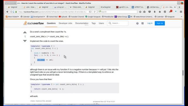Open the Documentation nav item
Screen dimensions: 188x106
tap(82, 23)
